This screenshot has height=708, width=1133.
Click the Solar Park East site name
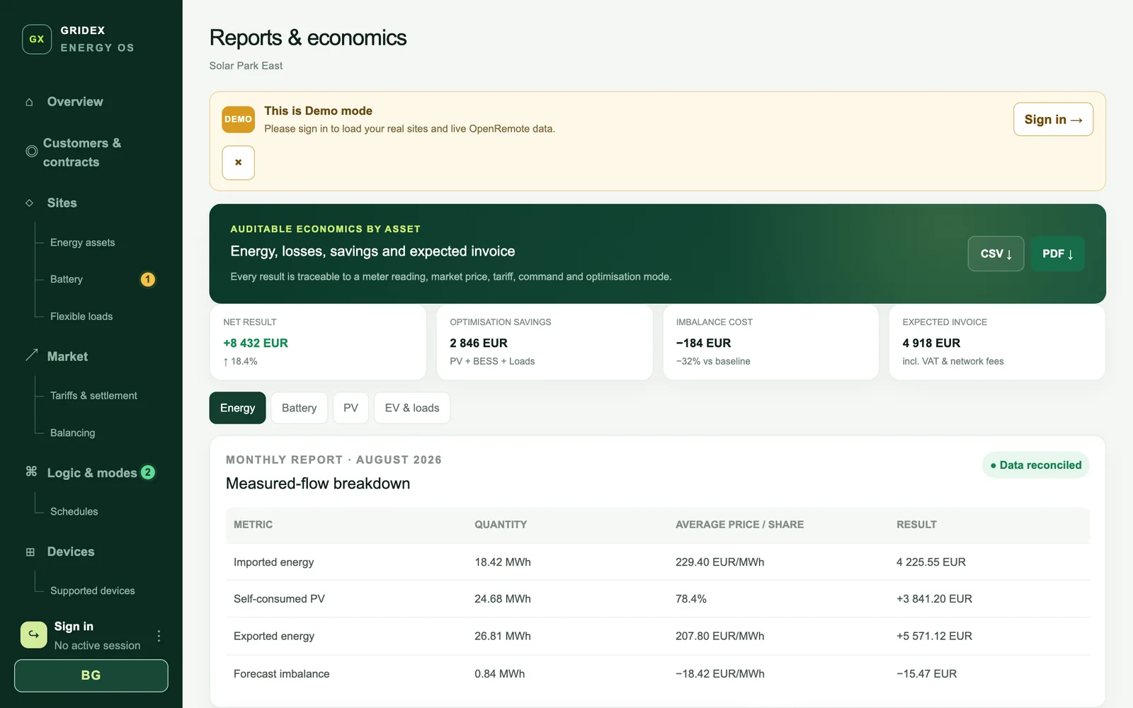click(x=246, y=66)
